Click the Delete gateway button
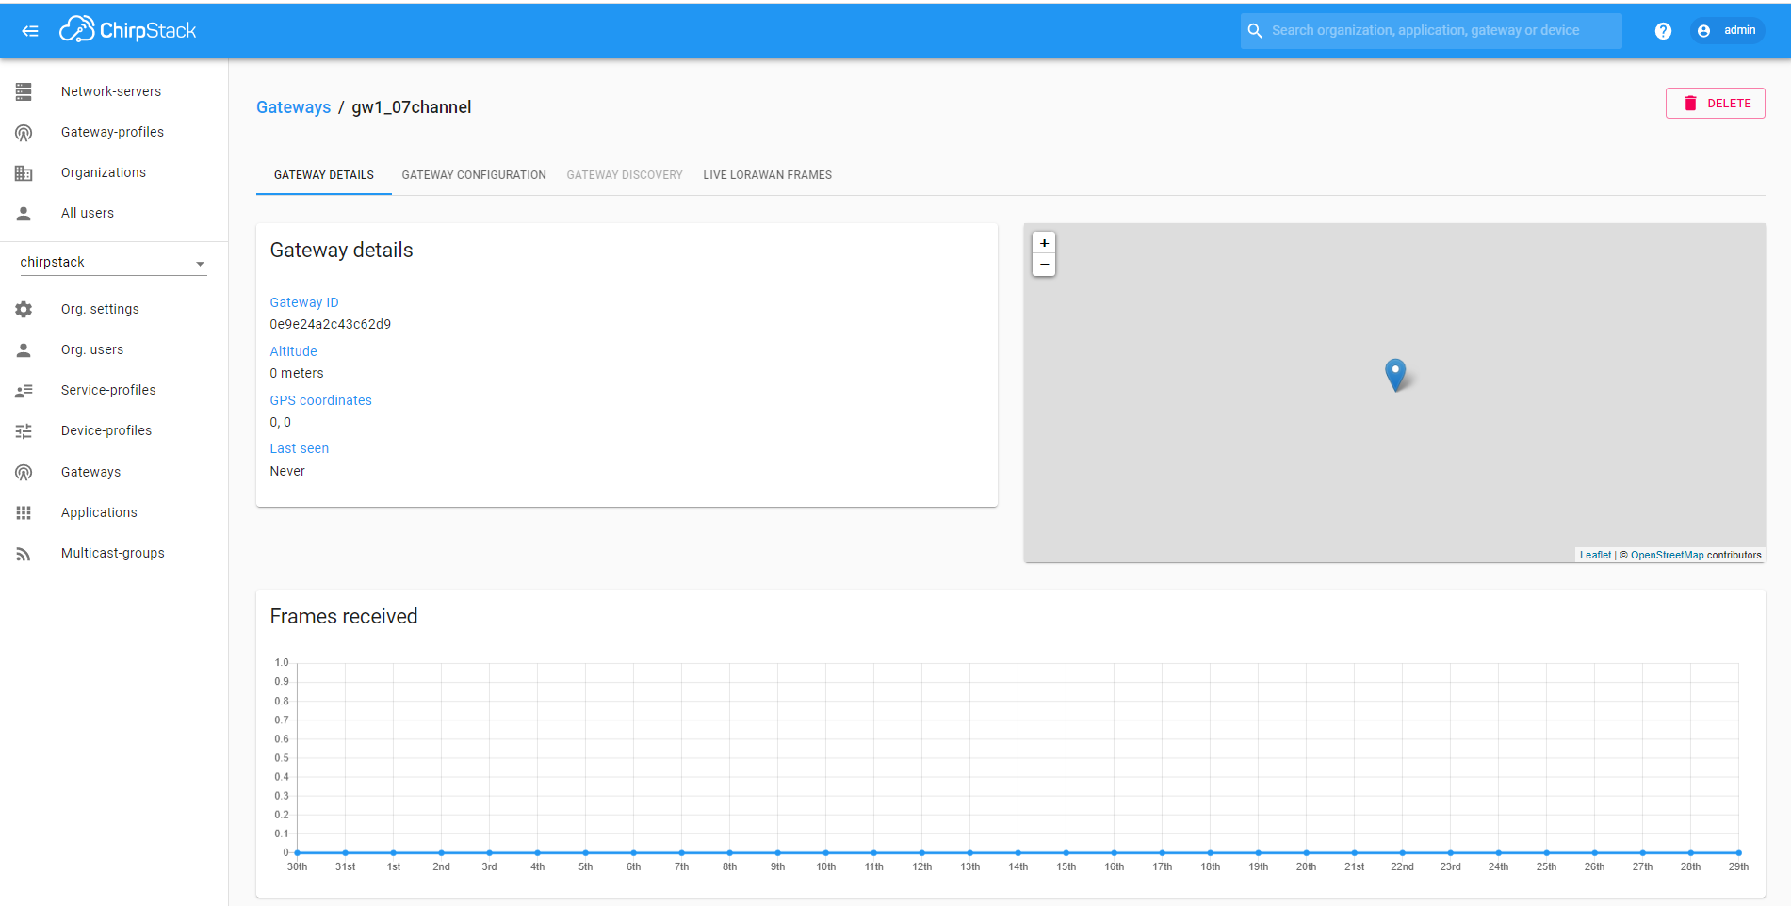This screenshot has height=906, width=1791. pos(1716,104)
